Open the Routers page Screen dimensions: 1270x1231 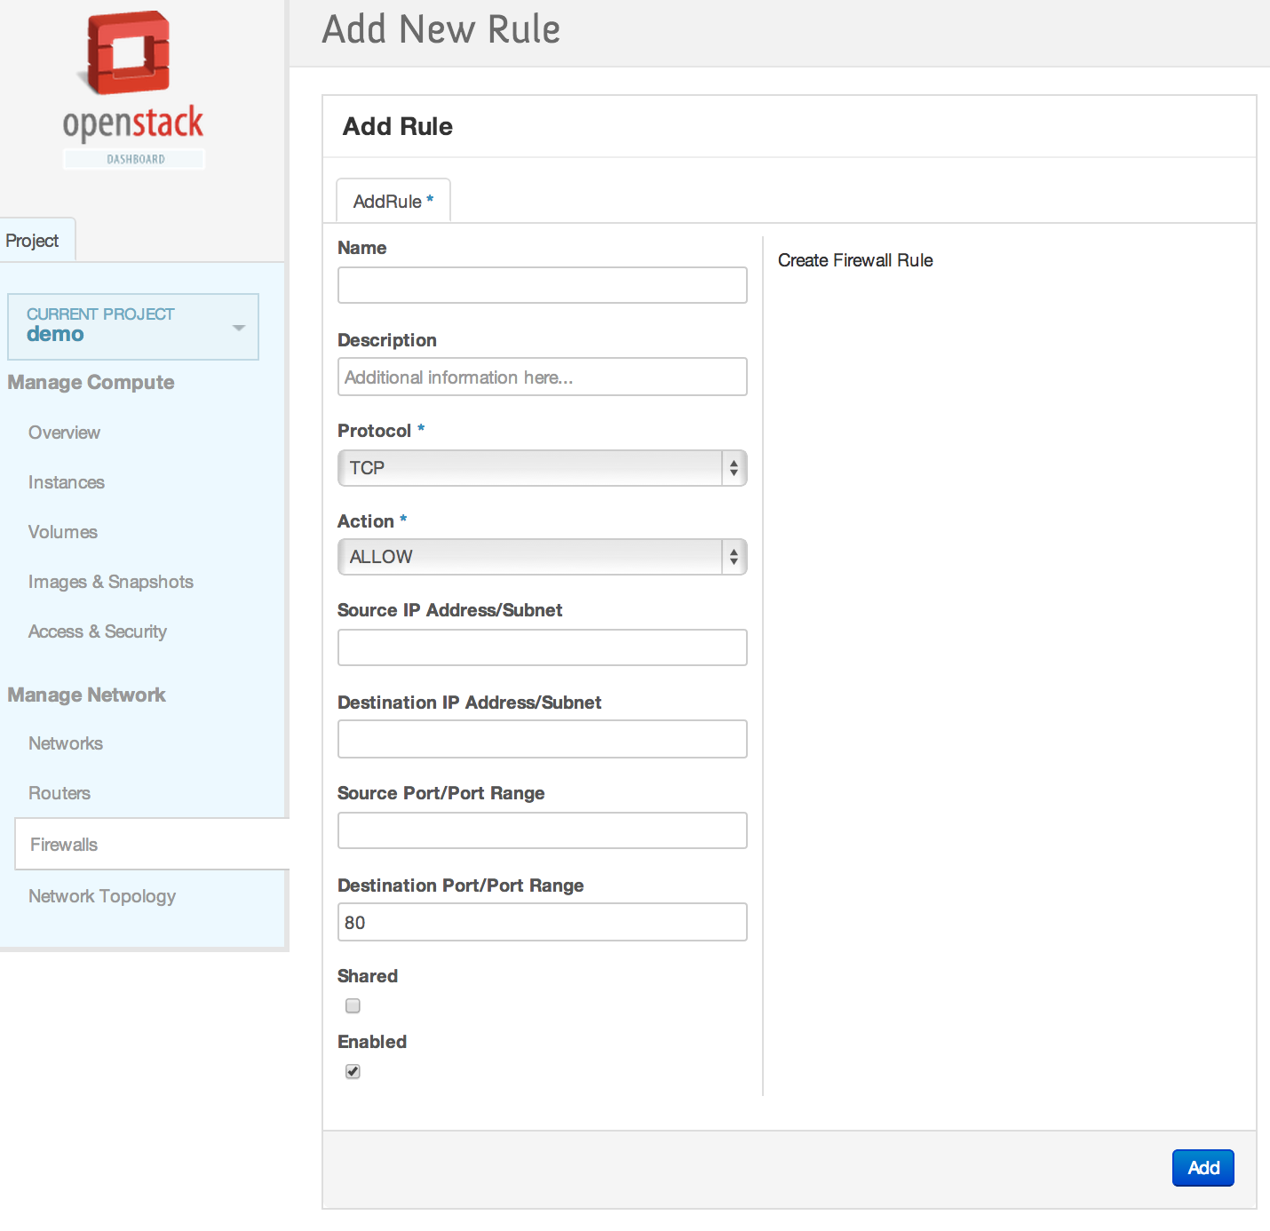[60, 793]
